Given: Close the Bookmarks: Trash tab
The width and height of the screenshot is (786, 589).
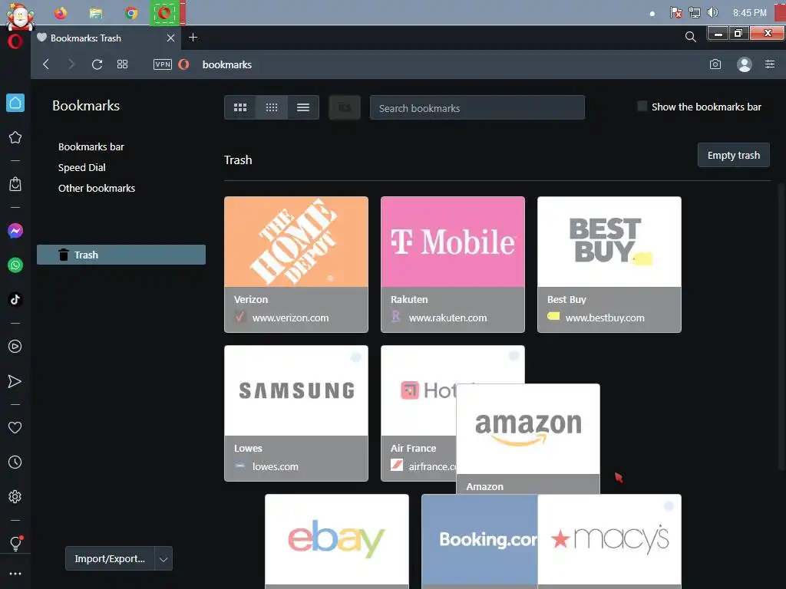Looking at the screenshot, I should pyautogui.click(x=170, y=38).
